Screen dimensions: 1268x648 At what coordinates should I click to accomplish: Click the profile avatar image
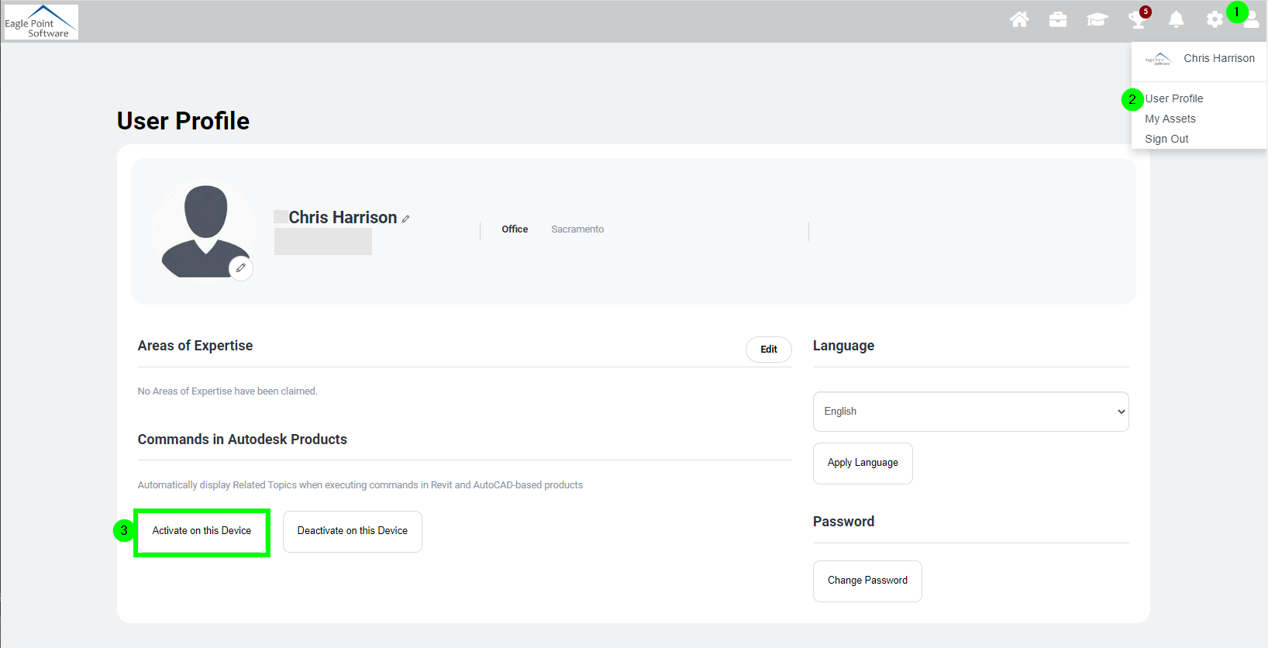pyautogui.click(x=205, y=229)
